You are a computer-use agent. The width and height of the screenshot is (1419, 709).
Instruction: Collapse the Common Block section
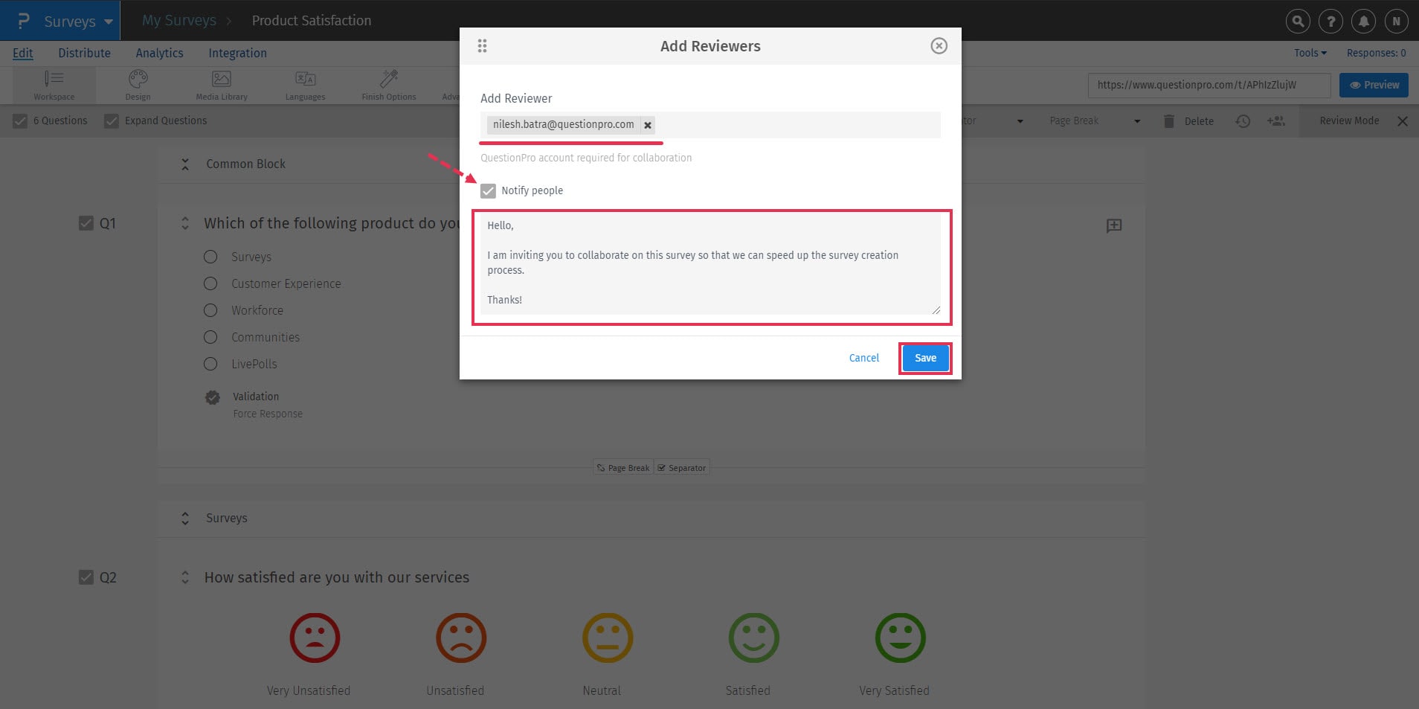point(185,164)
